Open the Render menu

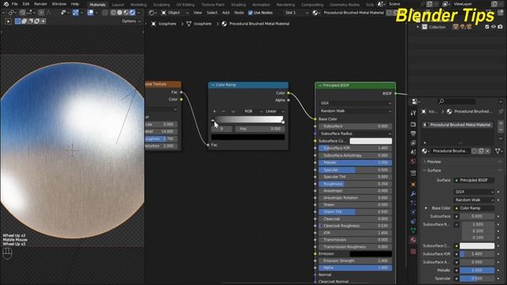tap(40, 4)
